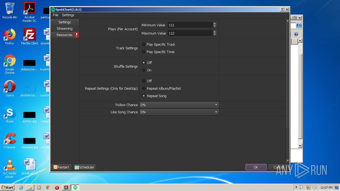Click WinRAR icon in taskbar

click(66, 188)
